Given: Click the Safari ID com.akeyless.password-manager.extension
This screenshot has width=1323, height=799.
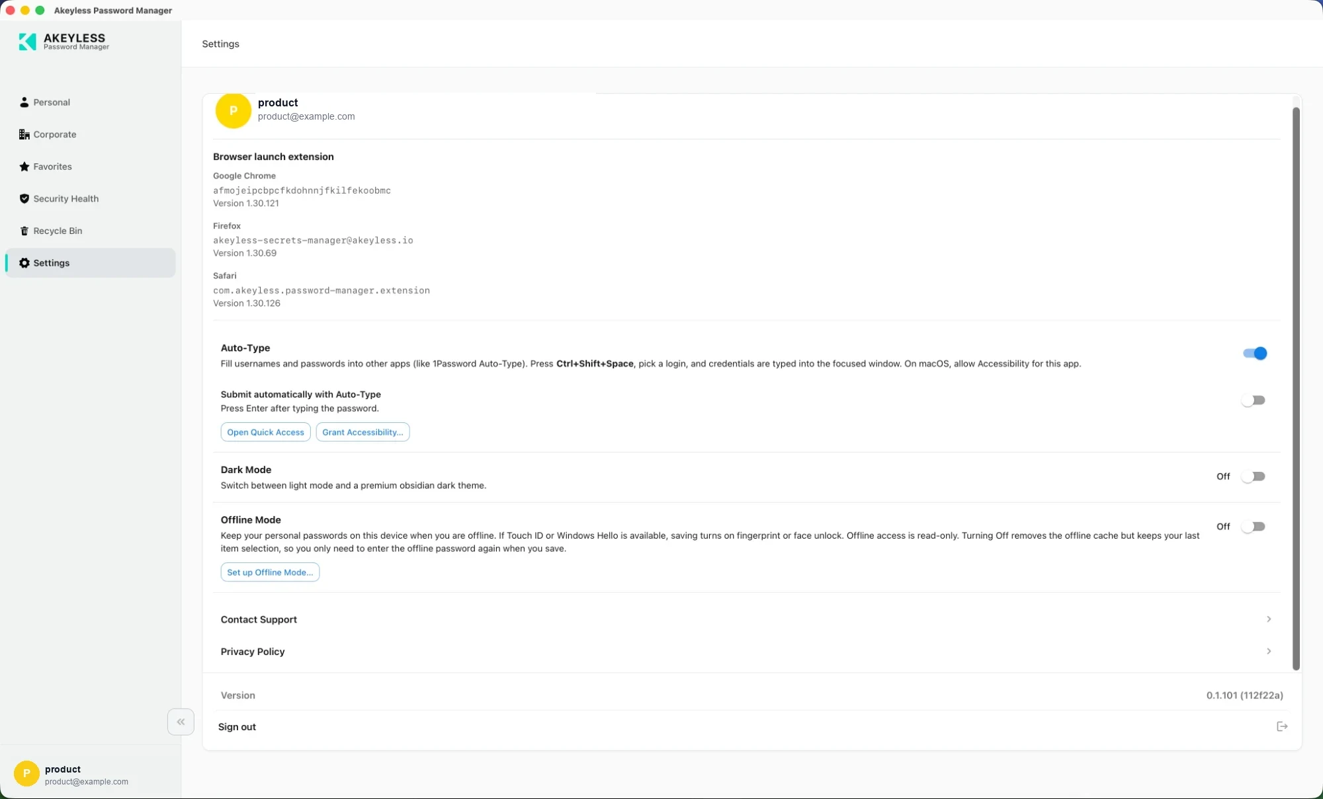Looking at the screenshot, I should (321, 290).
